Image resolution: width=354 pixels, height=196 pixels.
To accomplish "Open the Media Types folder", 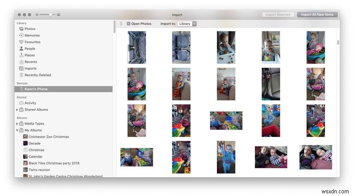I will coord(34,124).
